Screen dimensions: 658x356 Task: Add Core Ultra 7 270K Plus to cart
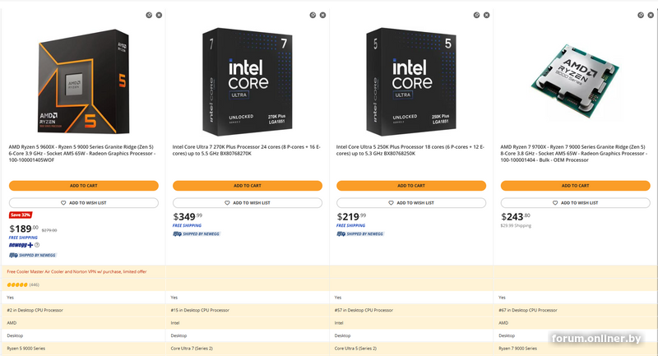coord(247,186)
